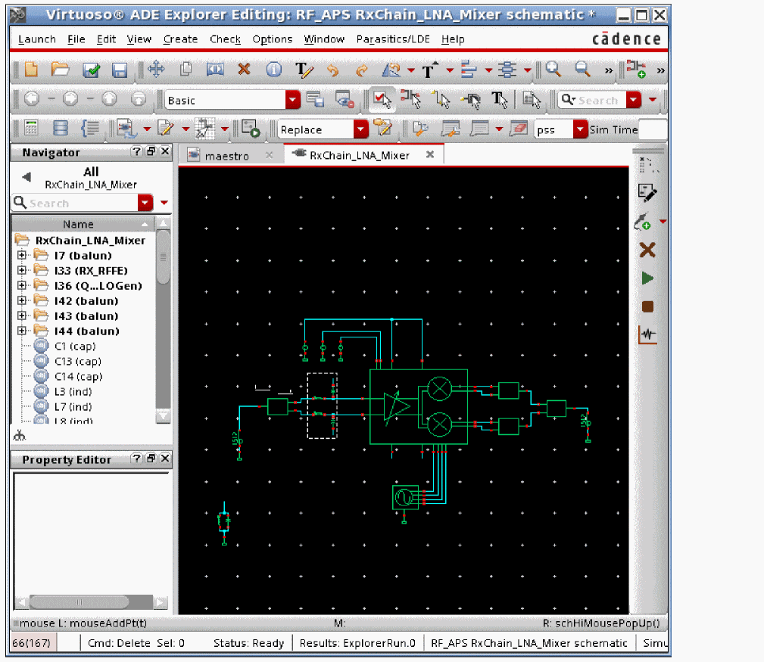Run simulation with the green play button

coord(647,278)
